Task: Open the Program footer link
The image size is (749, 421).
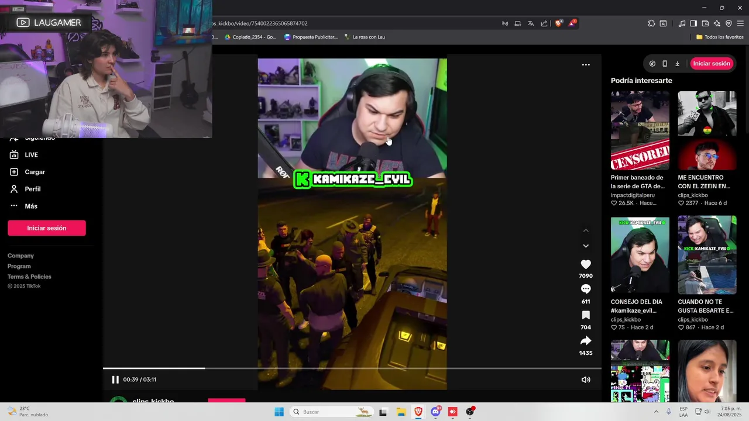Action: pos(19,266)
